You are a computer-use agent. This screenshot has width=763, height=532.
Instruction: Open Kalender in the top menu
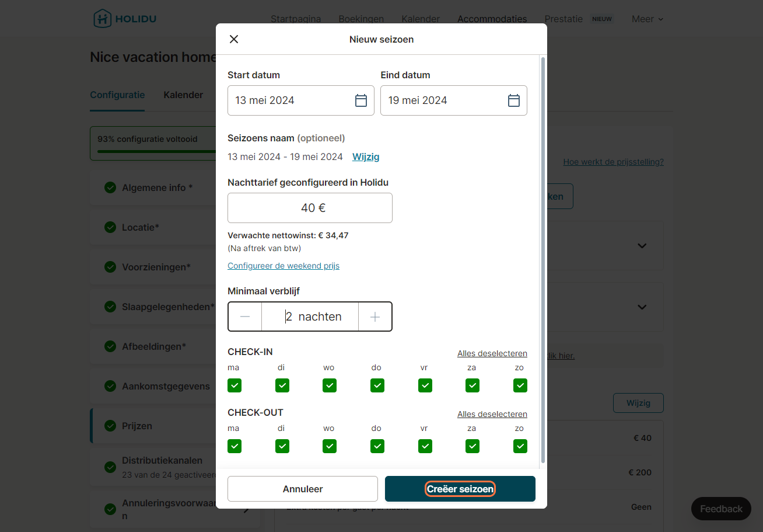(421, 19)
